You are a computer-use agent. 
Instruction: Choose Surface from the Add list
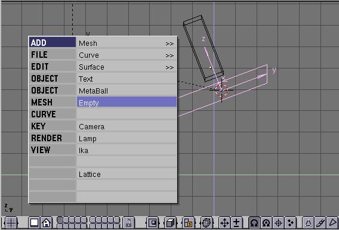coord(127,67)
